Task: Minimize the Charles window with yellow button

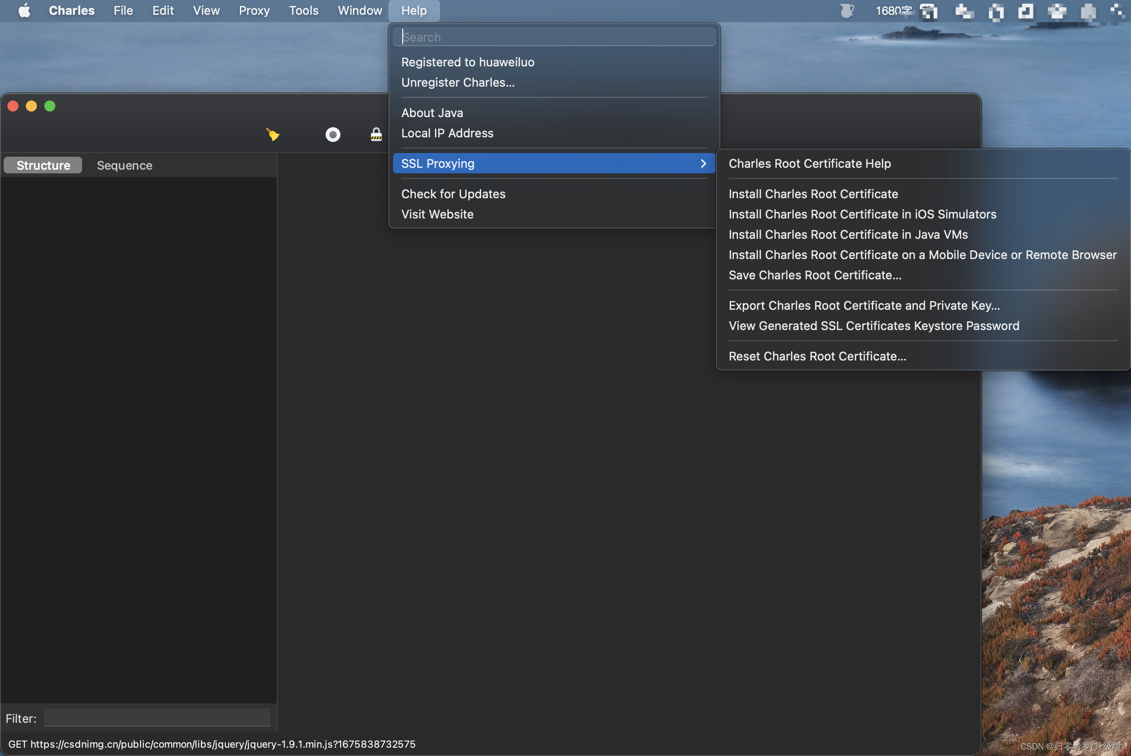Action: pyautogui.click(x=31, y=106)
